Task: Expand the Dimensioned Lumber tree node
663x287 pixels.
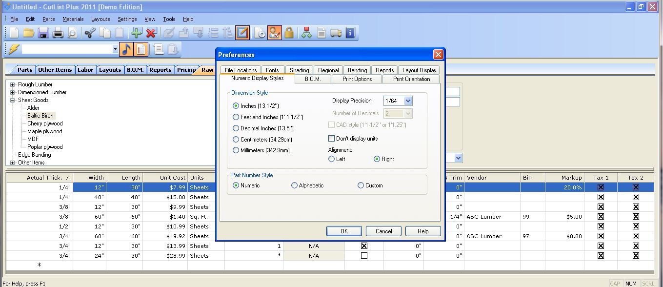Action: click(x=12, y=92)
